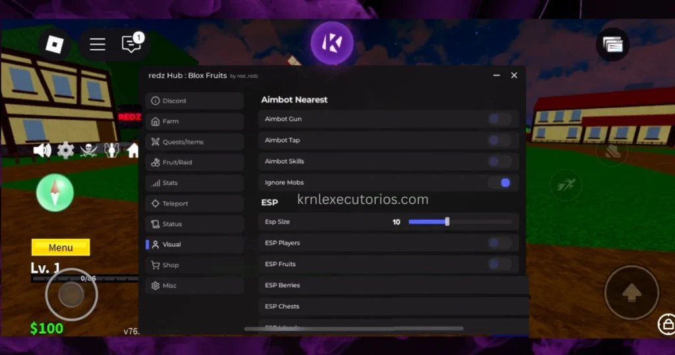Click the pirate skull crossbones icon
The height and width of the screenshot is (355, 675).
click(89, 150)
